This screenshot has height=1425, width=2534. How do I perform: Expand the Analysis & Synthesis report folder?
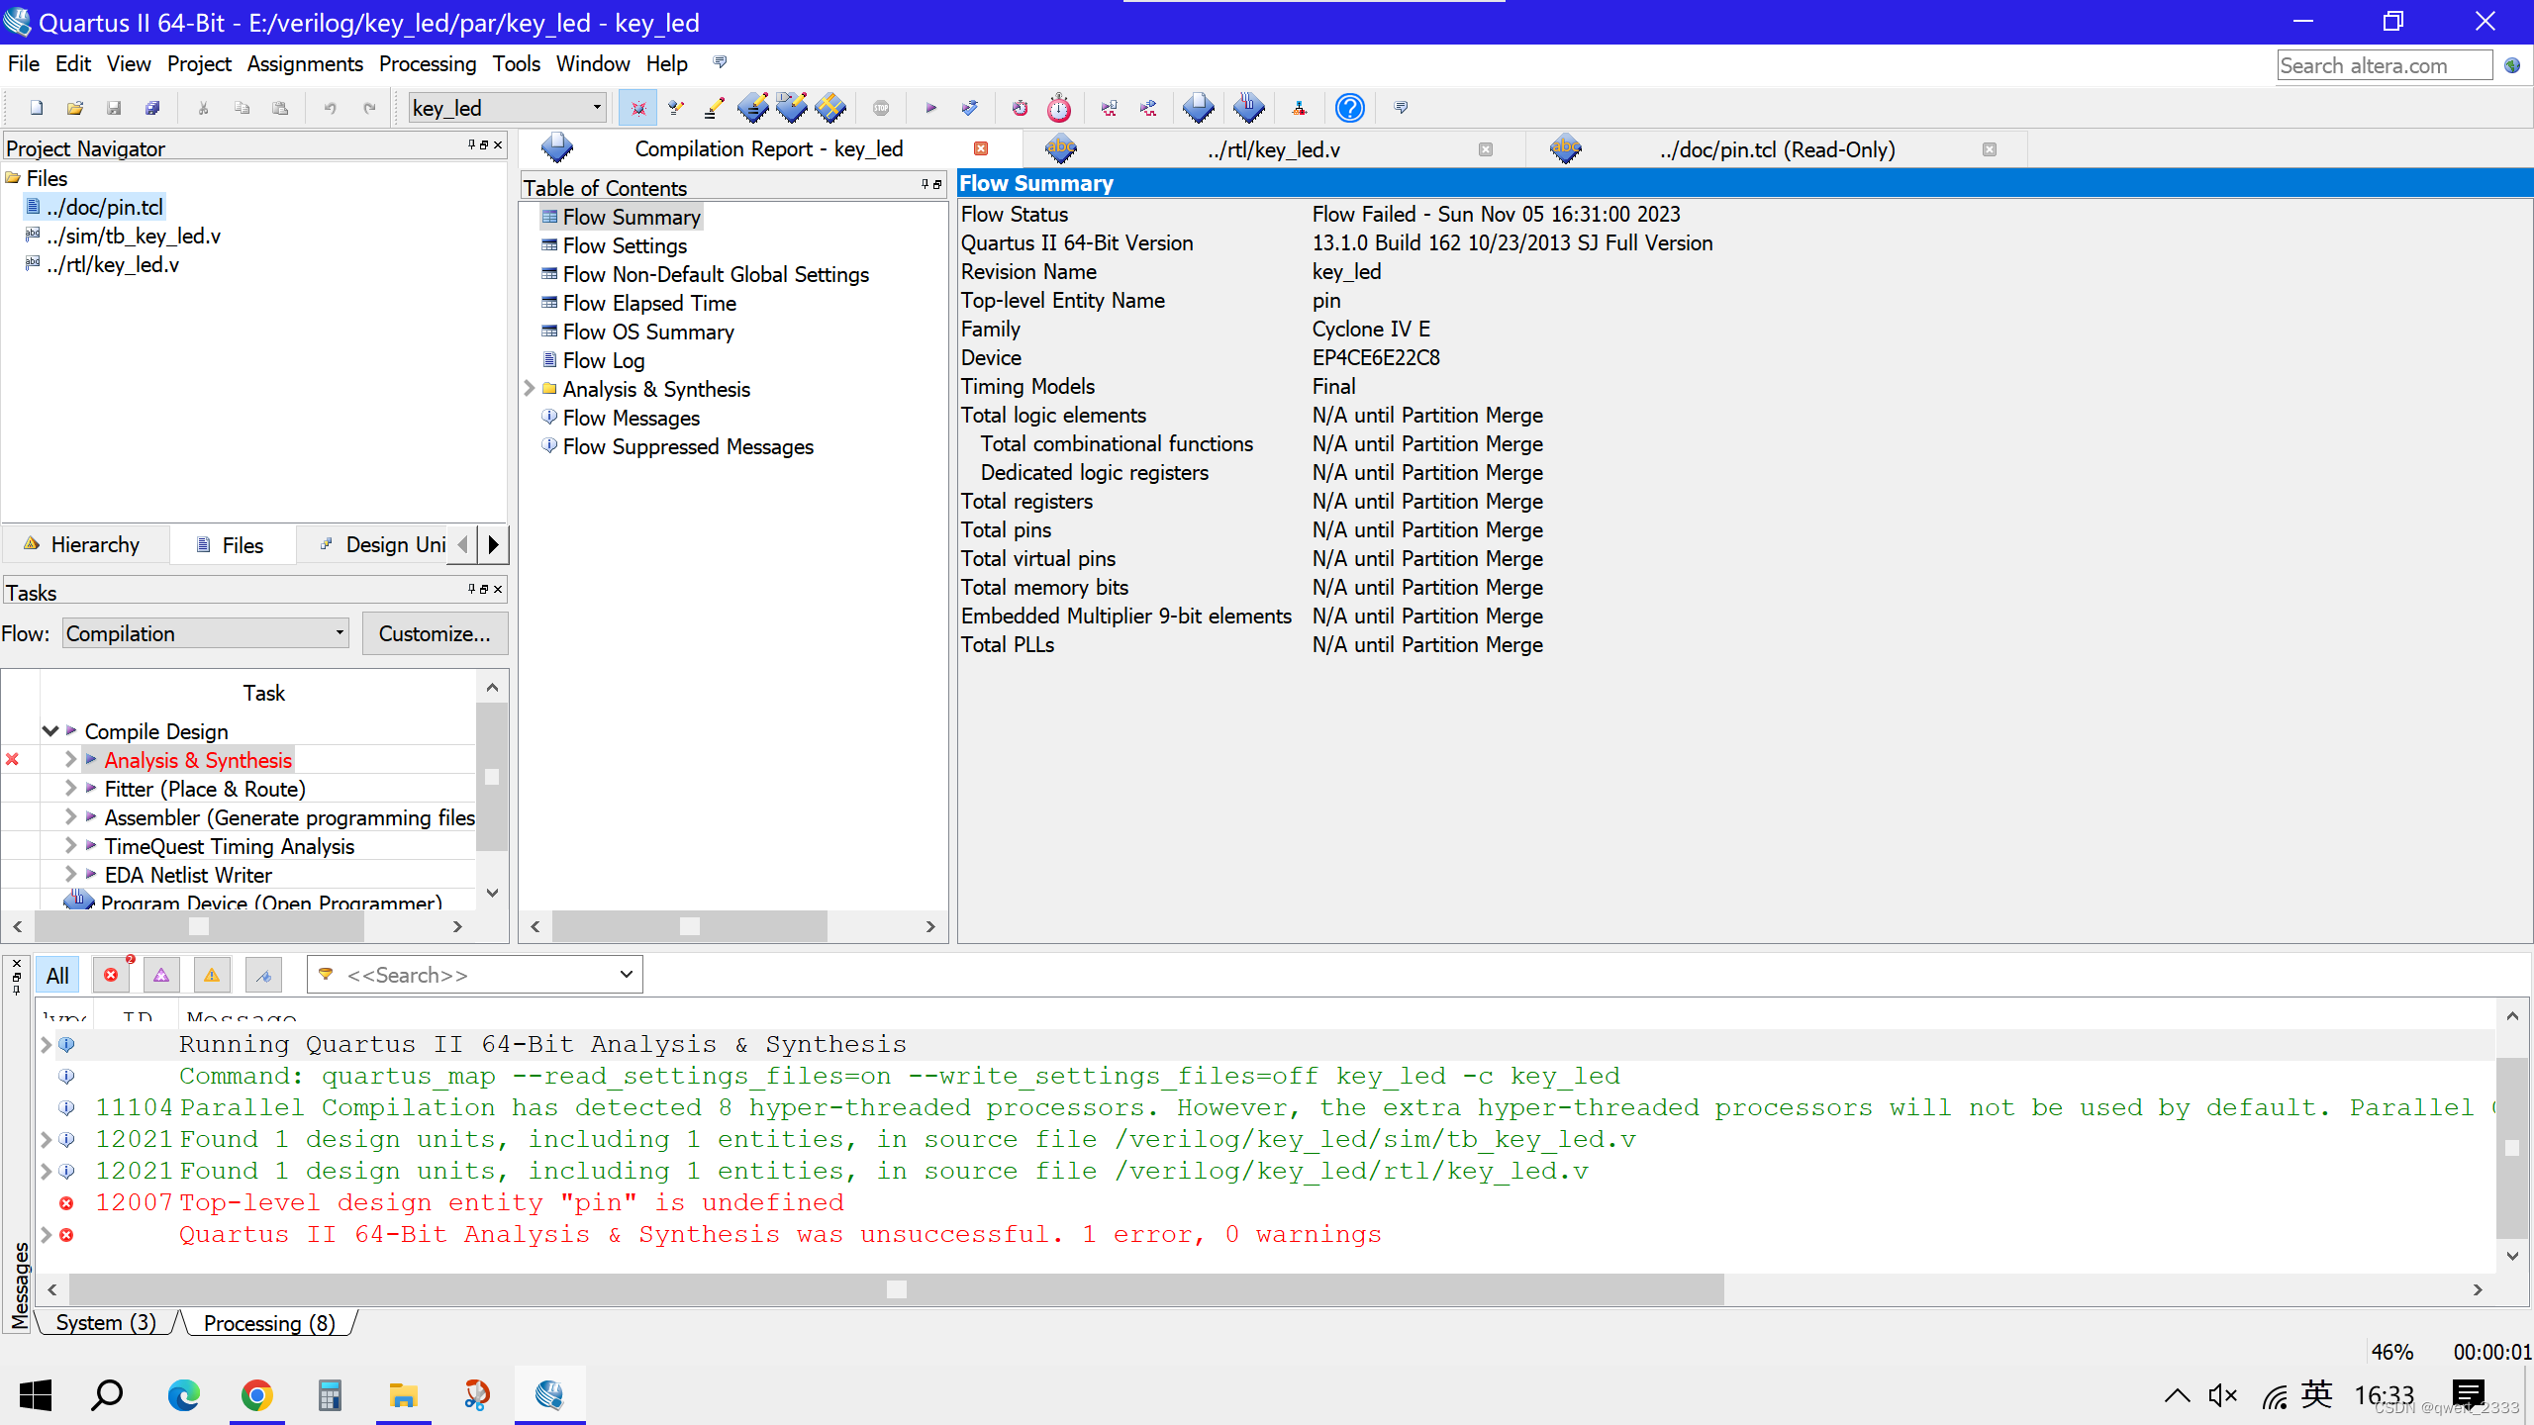(x=530, y=389)
